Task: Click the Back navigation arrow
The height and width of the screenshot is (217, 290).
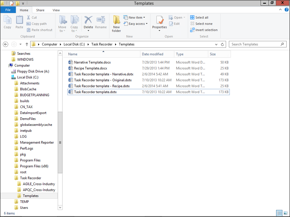Action: (5, 44)
